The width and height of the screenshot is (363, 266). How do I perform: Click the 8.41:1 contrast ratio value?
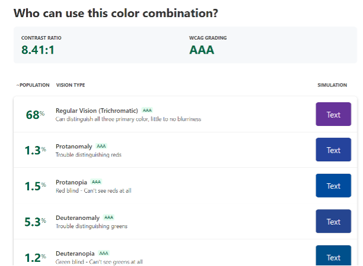pos(38,50)
